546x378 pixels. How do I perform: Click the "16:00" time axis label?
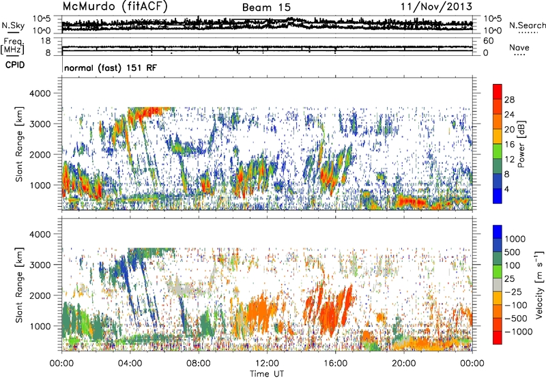tap(335, 364)
